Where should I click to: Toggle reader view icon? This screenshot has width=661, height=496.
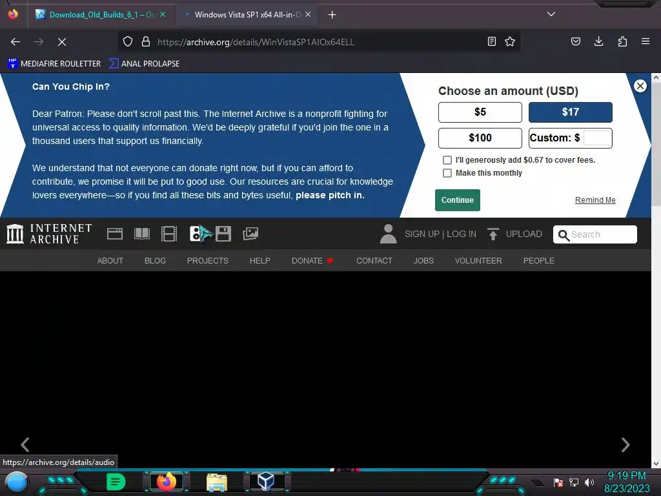click(x=491, y=41)
